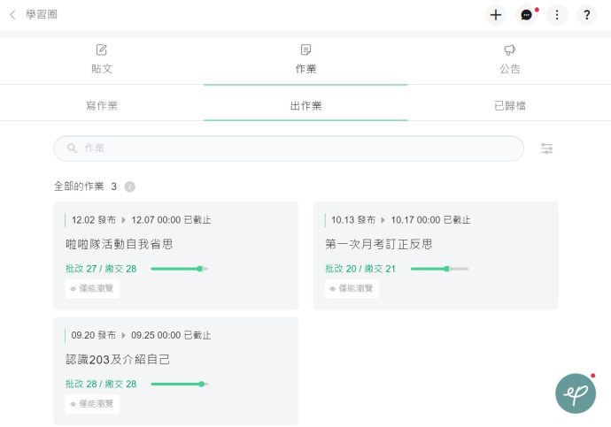Switch to the 寫作業 sub-tab
The width and height of the screenshot is (611, 427).
(x=102, y=105)
